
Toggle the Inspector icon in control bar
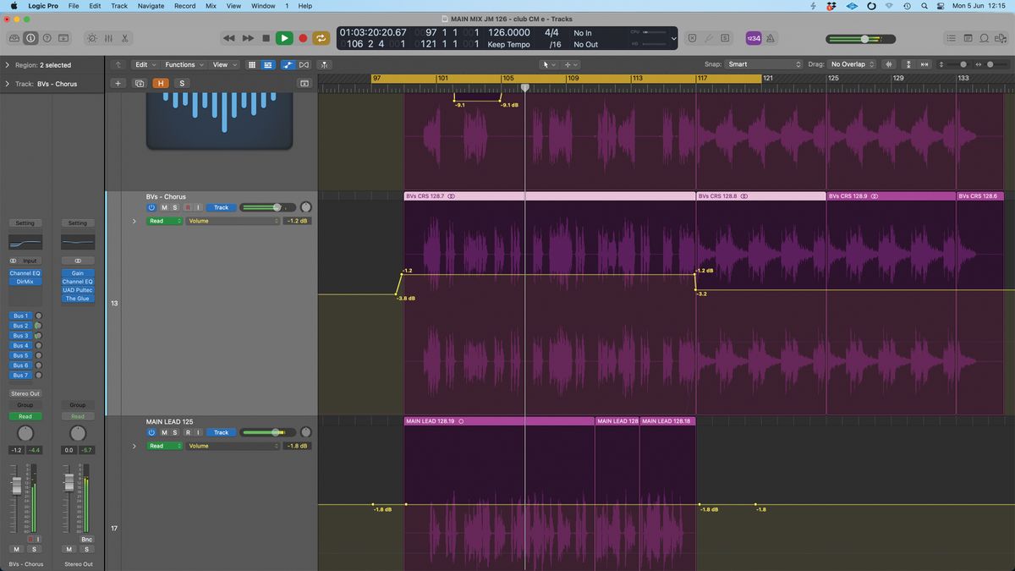coord(30,38)
